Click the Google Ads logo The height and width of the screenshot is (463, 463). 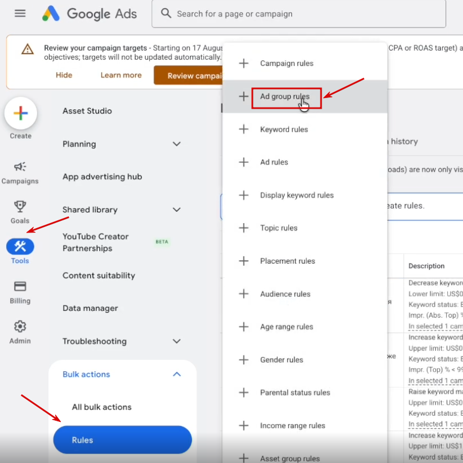90,14
